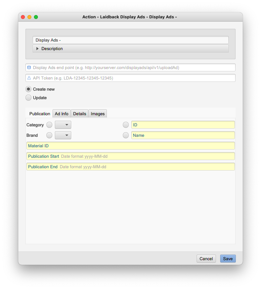Maximize the window with green button
Viewport: 261px width, 289px height.
(36, 17)
